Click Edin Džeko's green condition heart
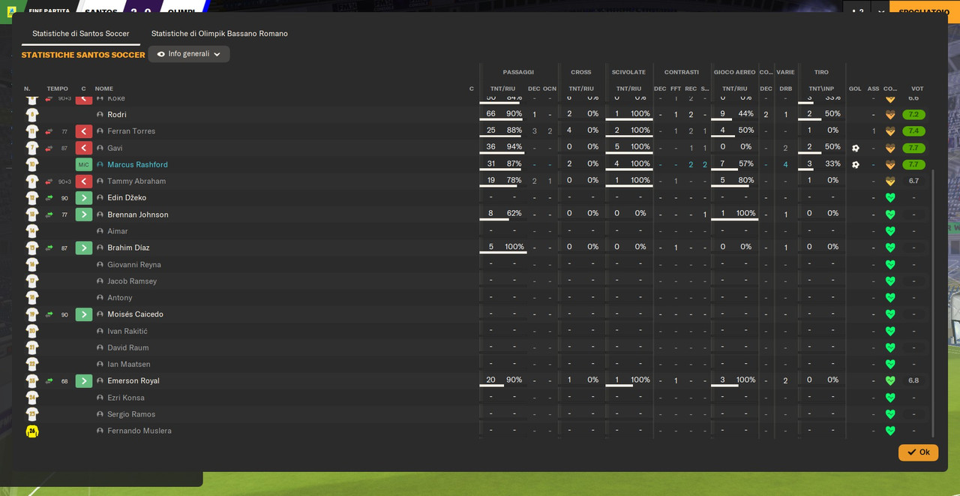The height and width of the screenshot is (496, 960). coord(890,198)
